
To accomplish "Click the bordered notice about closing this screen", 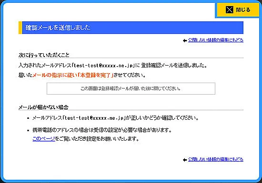I will 131,88.
